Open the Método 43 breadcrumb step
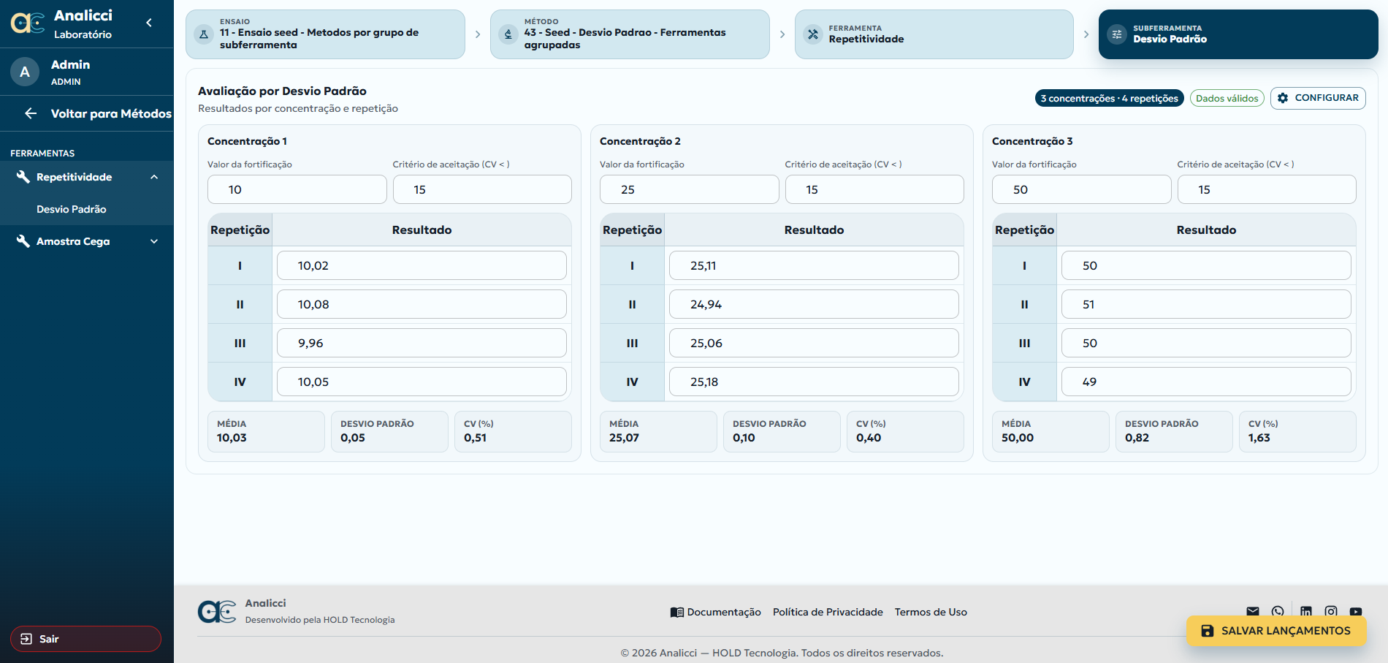Viewport: 1388px width, 663px height. pos(630,34)
